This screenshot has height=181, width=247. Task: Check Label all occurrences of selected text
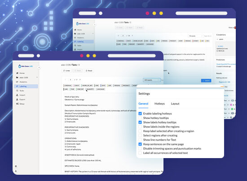point(140,153)
